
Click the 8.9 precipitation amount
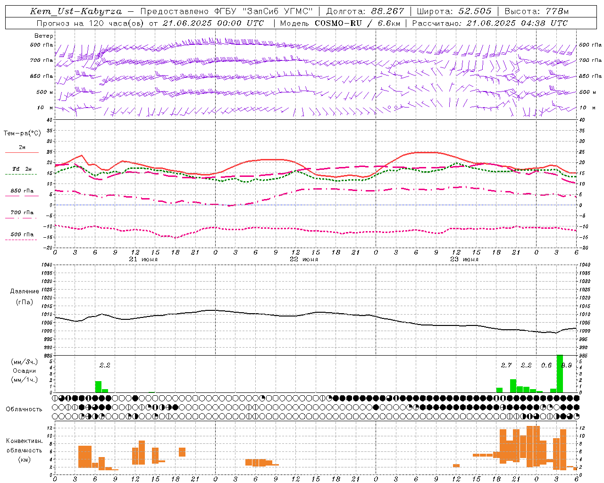(x=567, y=366)
